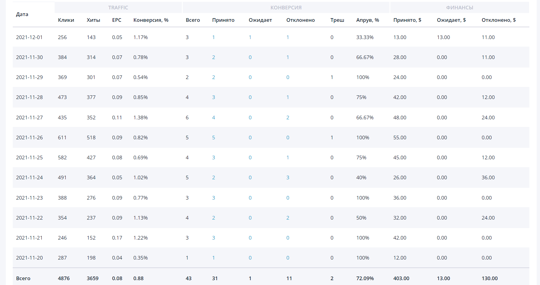
Task: Click the Апрув, % column header
Action: click(367, 20)
